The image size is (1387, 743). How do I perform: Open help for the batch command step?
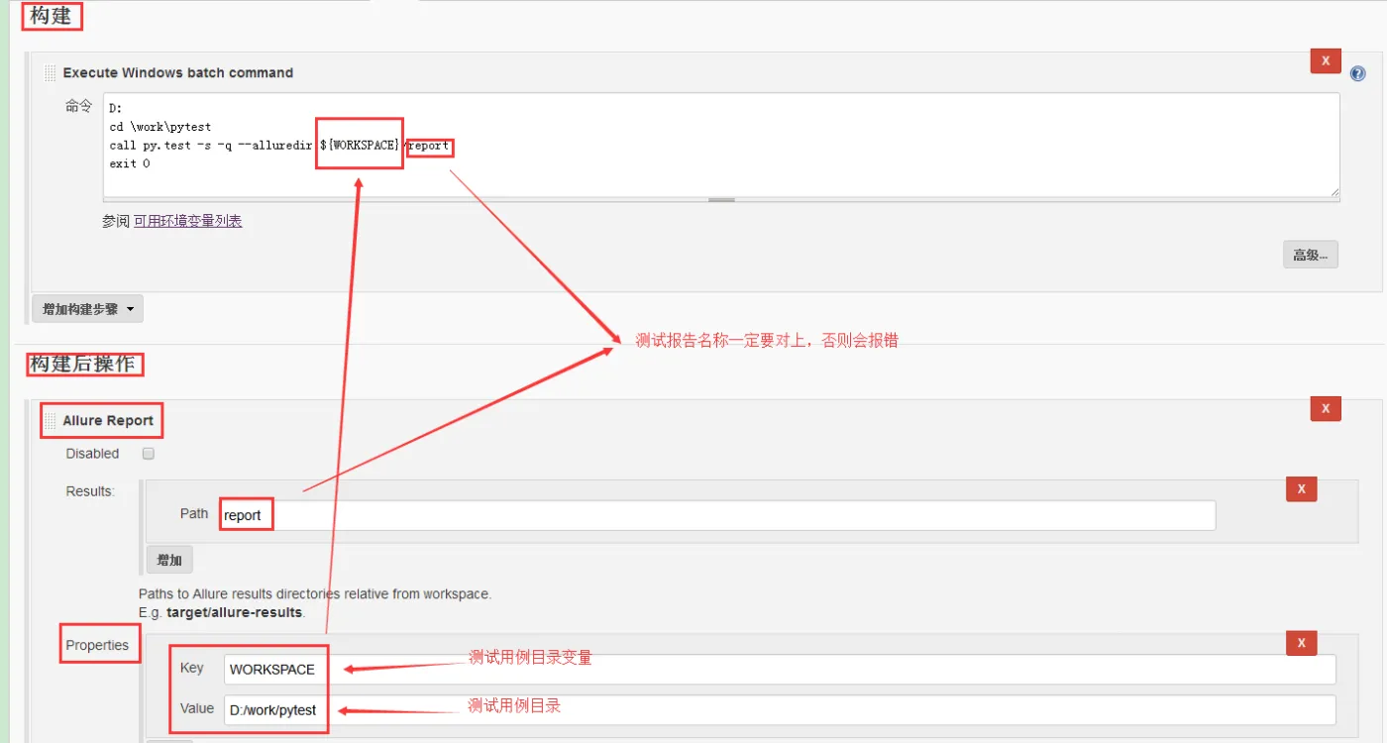tap(1357, 73)
